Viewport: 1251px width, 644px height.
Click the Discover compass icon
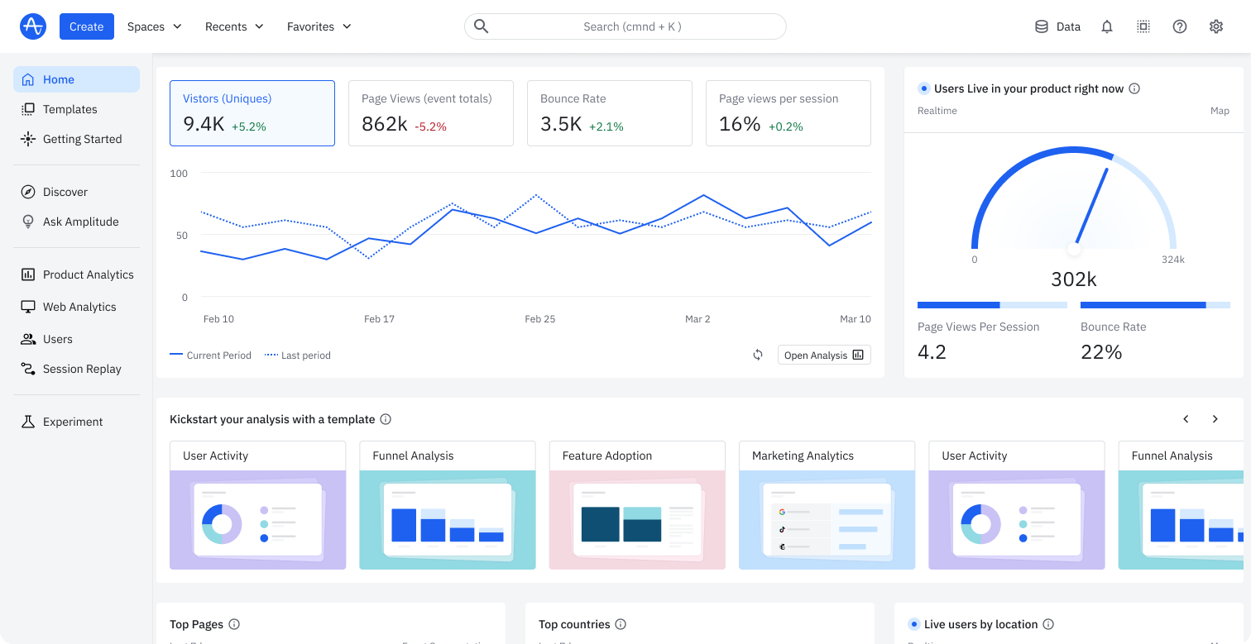coord(28,192)
